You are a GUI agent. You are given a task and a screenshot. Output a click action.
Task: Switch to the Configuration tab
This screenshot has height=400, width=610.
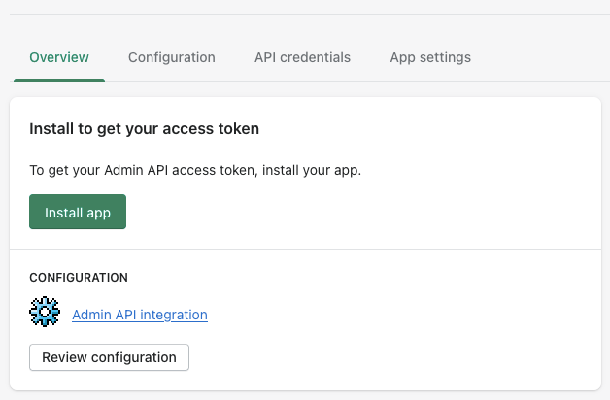click(x=171, y=57)
